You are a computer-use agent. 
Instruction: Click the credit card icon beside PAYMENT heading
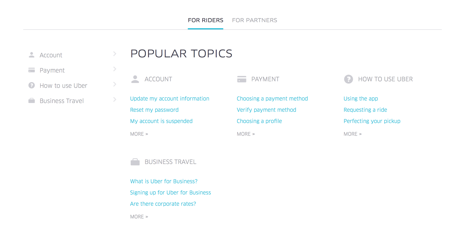click(x=242, y=79)
